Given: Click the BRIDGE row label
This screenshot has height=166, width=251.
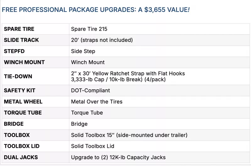Looking at the screenshot, I should [14, 124].
